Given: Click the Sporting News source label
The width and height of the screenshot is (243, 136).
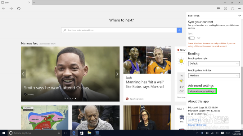Looking at the screenshot, I should [x=136, y=99].
